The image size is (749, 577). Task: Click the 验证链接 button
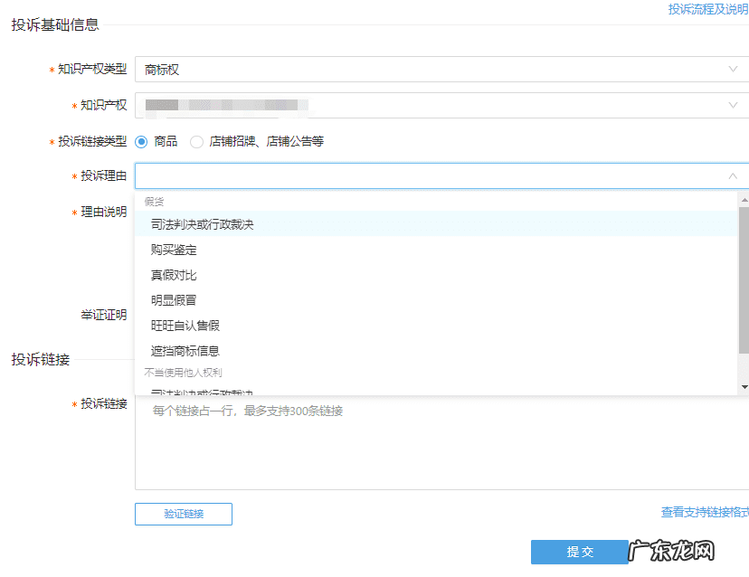click(184, 514)
